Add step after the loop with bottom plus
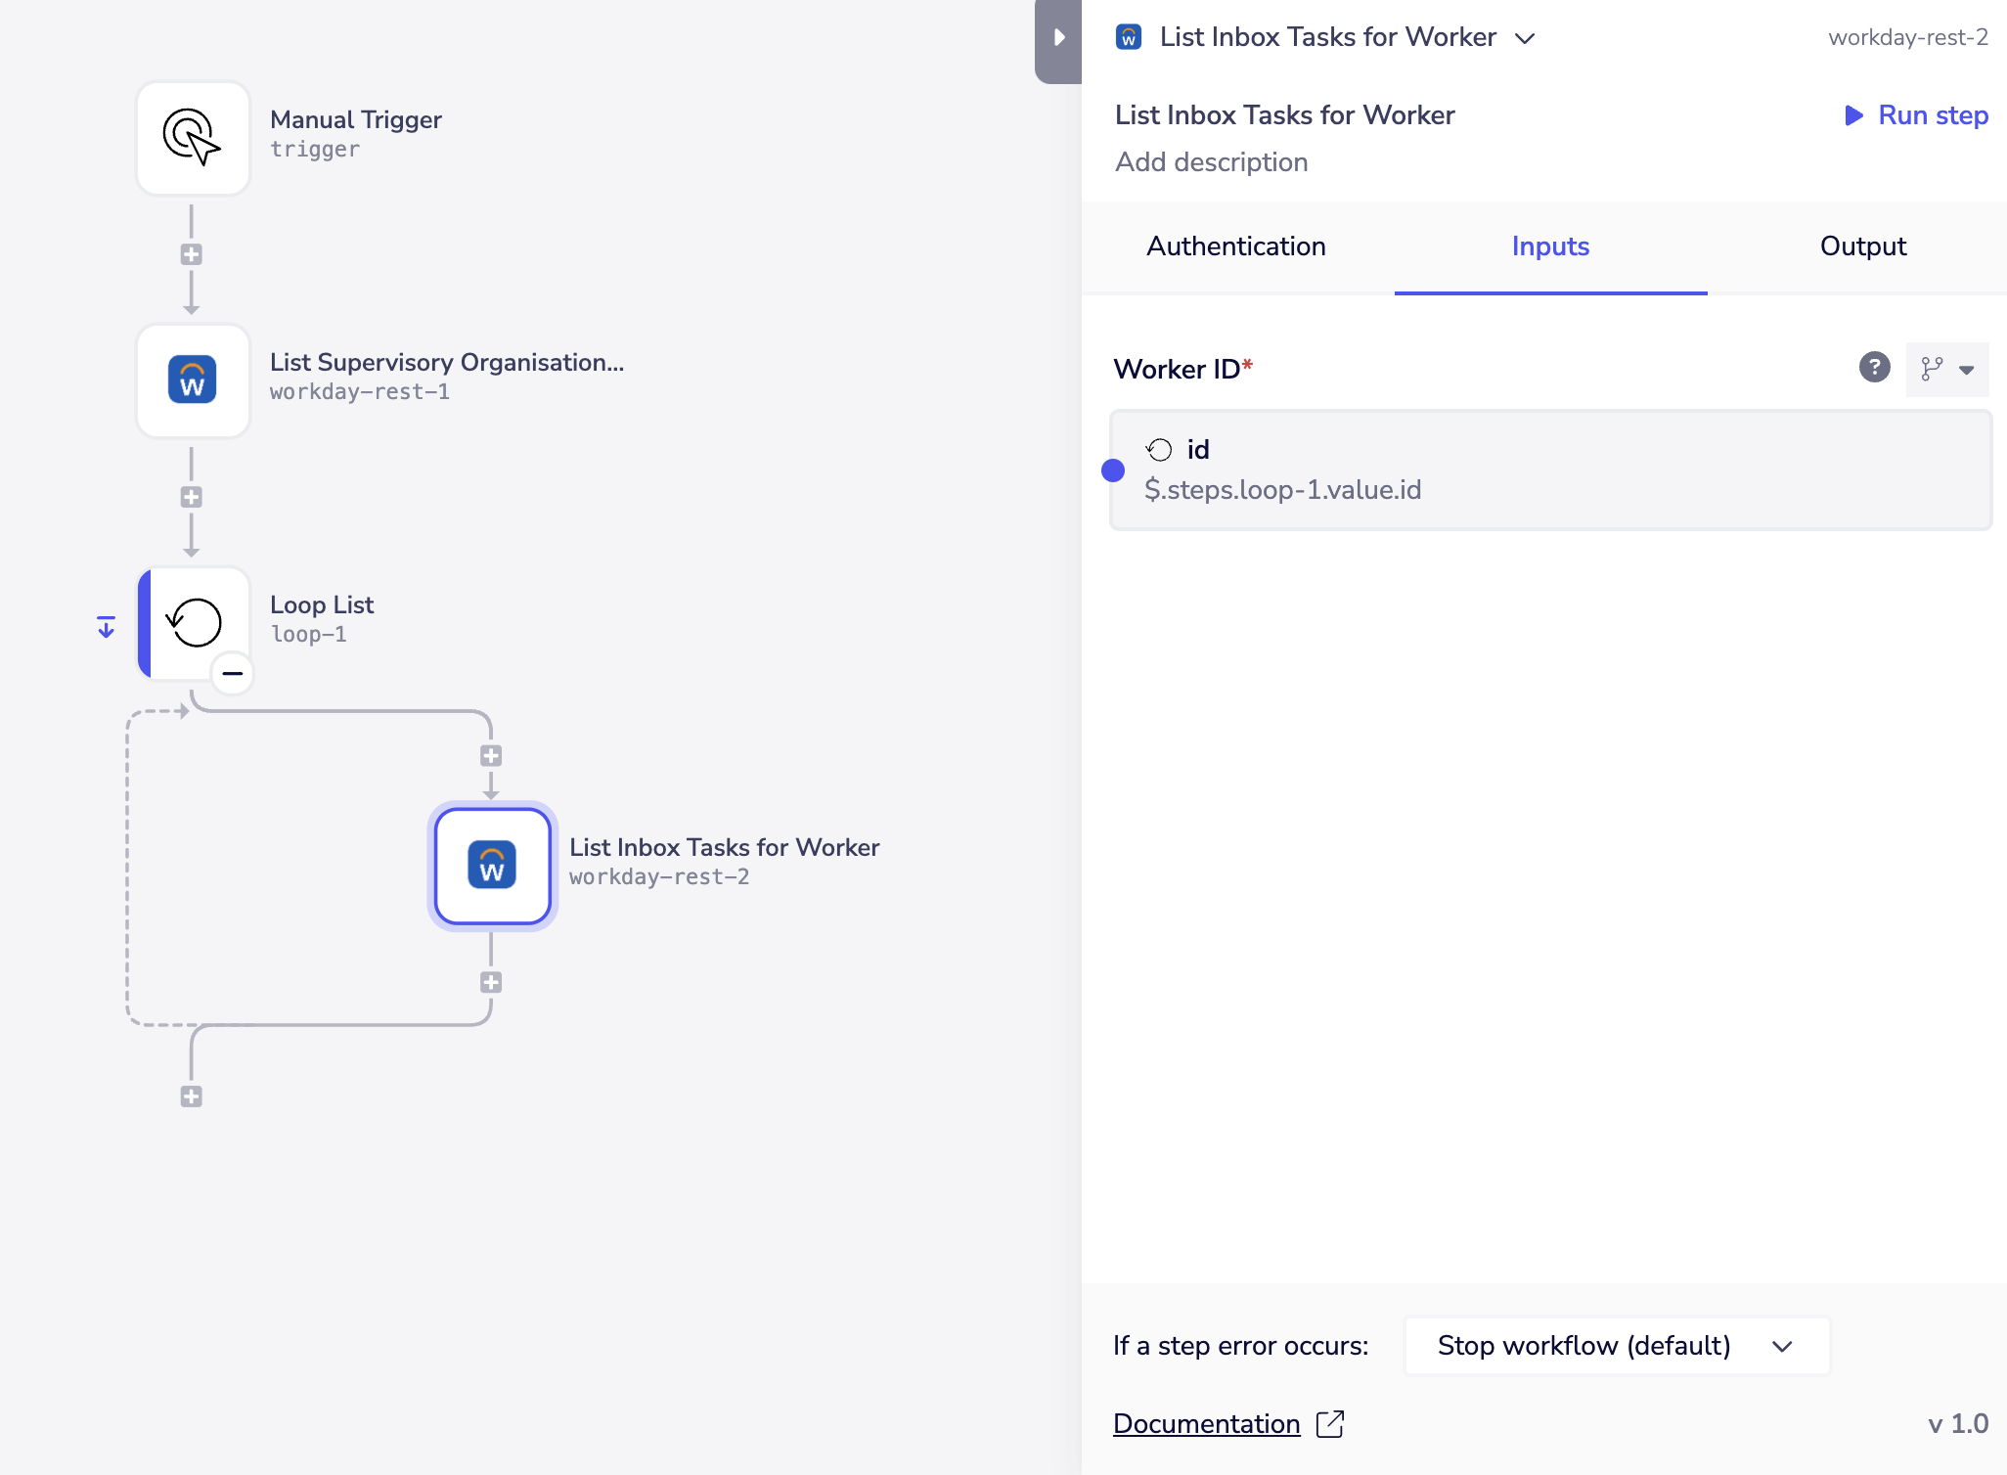 click(x=192, y=1096)
